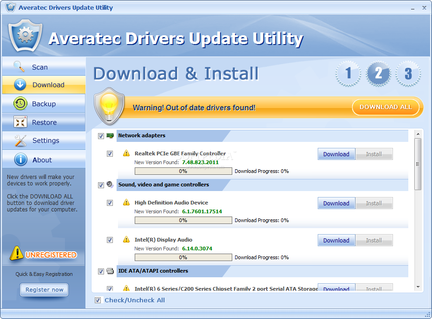432x319 pixels.
Task: Click version number 6.14.0.3074
Action: click(x=197, y=249)
